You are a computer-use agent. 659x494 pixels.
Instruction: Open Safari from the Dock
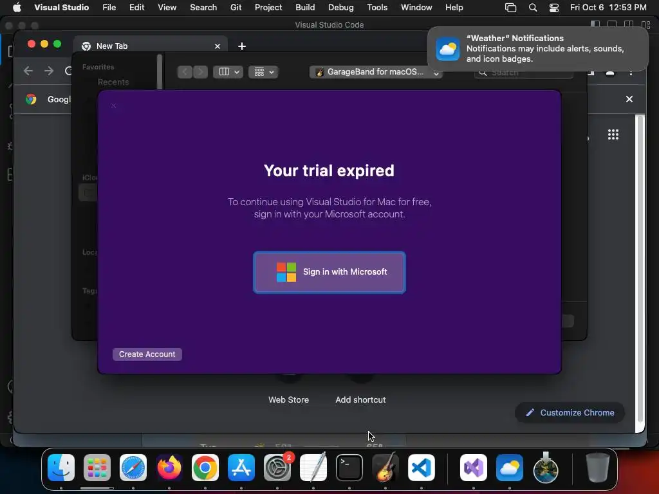(x=133, y=468)
